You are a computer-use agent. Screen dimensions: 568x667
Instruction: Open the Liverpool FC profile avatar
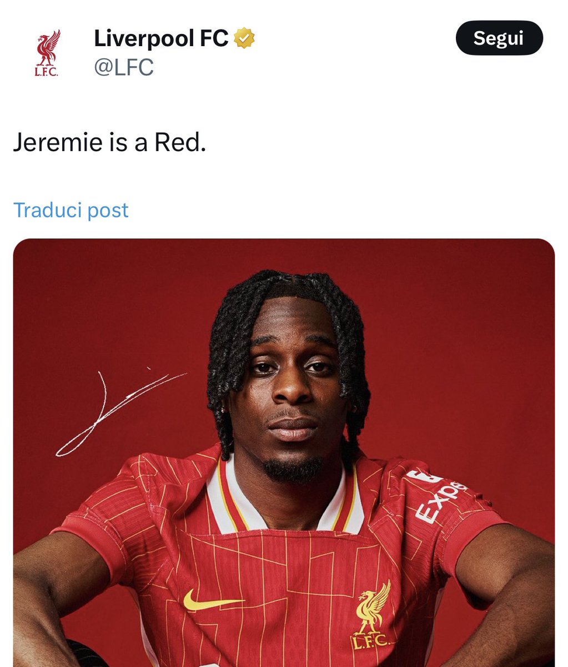(47, 54)
